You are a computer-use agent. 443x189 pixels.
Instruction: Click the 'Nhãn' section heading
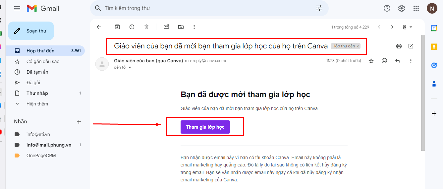21,122
